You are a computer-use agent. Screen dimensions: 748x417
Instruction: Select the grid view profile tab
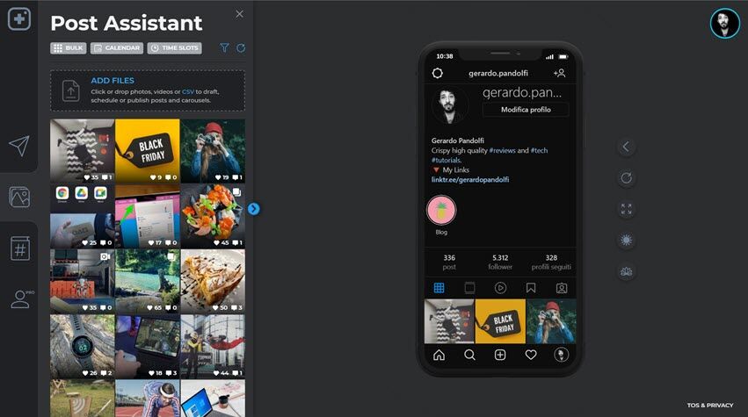[439, 288]
